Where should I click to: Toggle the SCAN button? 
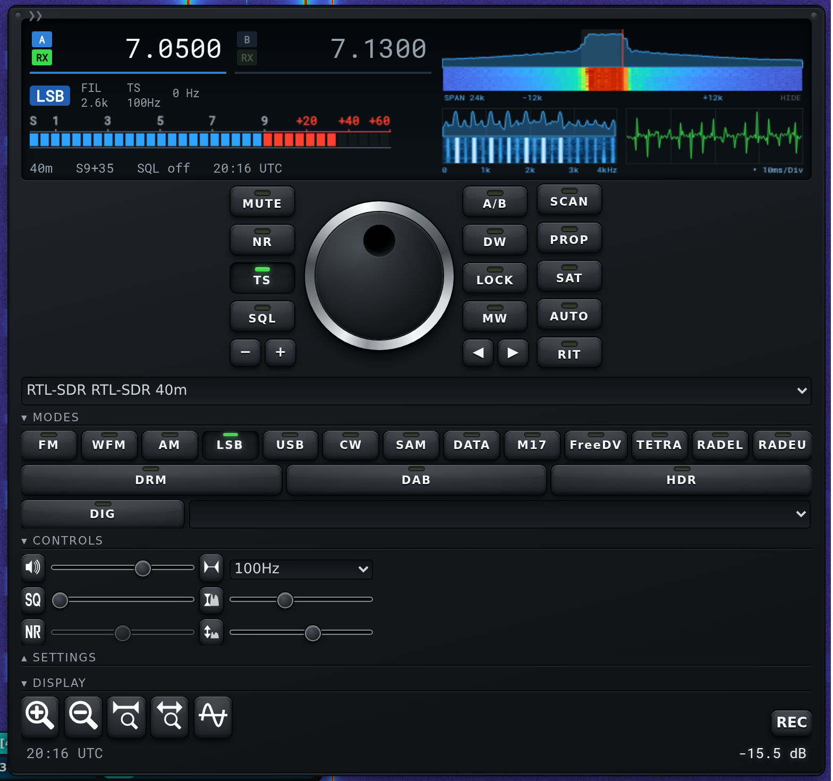(569, 199)
